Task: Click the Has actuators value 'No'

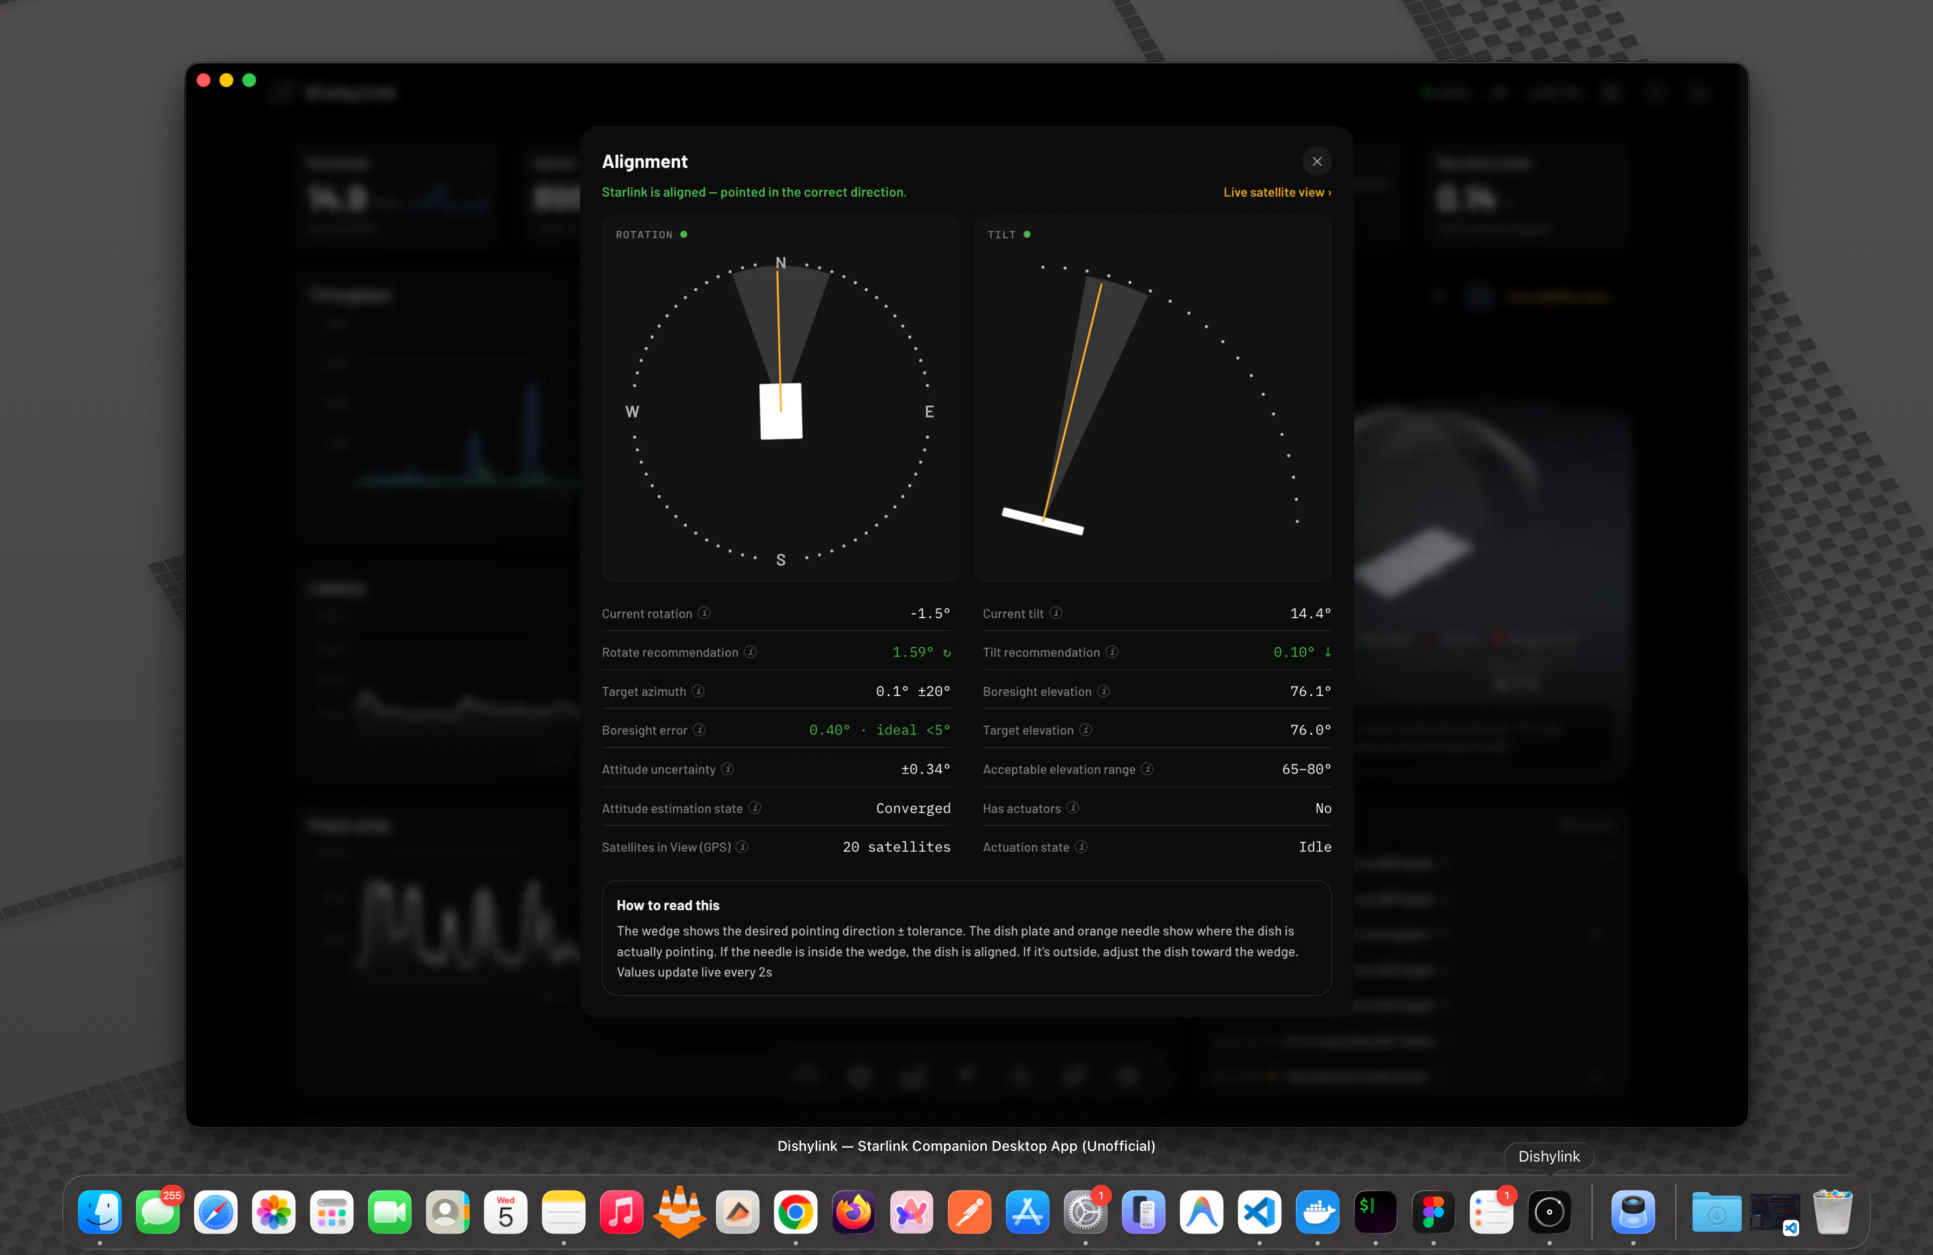Action: (x=1323, y=808)
